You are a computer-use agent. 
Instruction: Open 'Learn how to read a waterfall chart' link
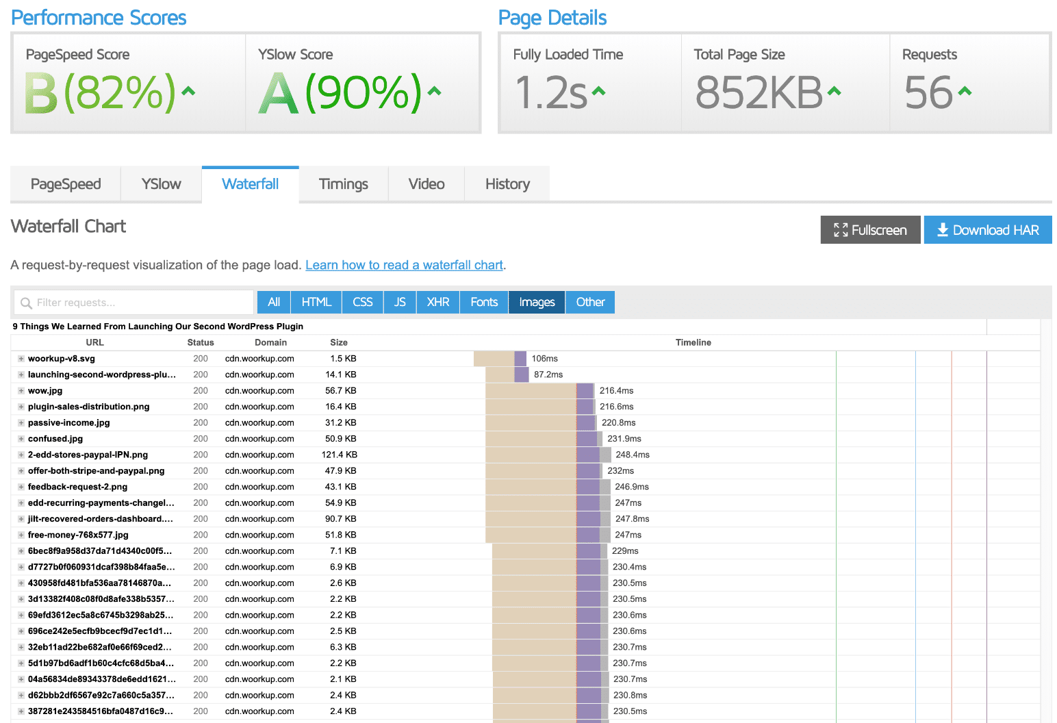pos(404,265)
